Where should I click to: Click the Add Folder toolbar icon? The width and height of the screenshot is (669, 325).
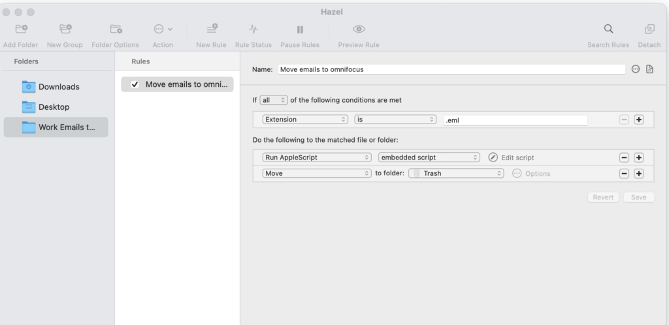tap(22, 29)
